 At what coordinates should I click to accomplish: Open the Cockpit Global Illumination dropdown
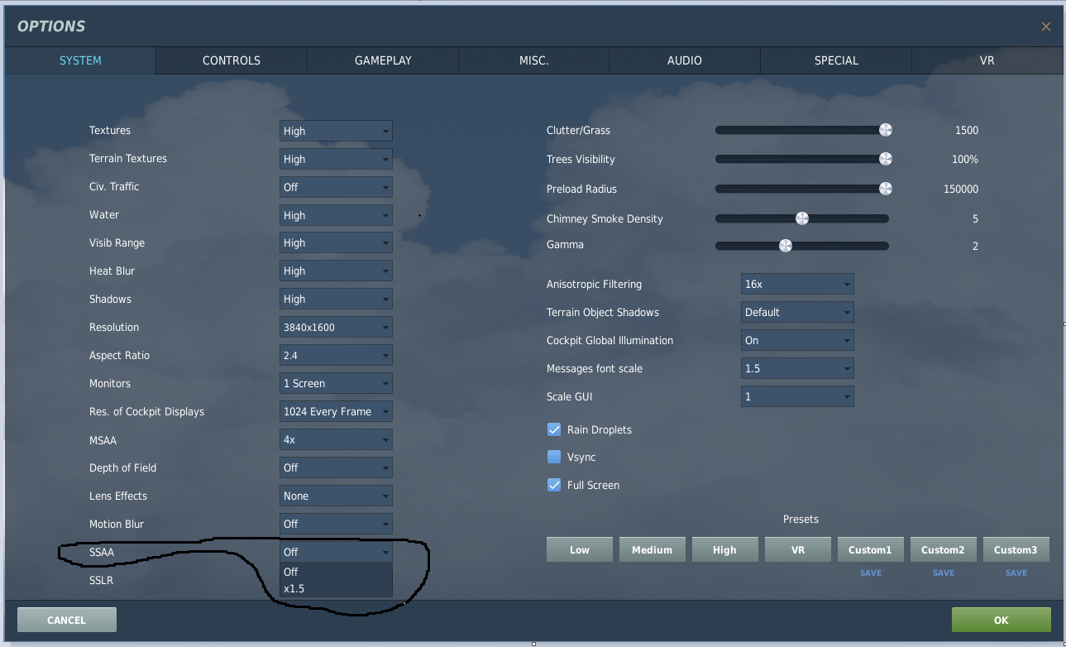click(797, 341)
